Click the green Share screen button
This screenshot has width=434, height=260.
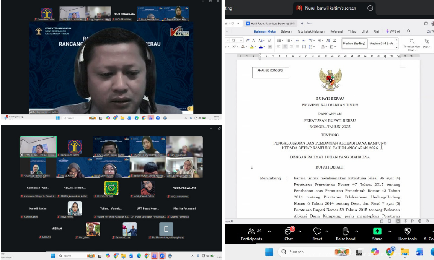point(377,234)
